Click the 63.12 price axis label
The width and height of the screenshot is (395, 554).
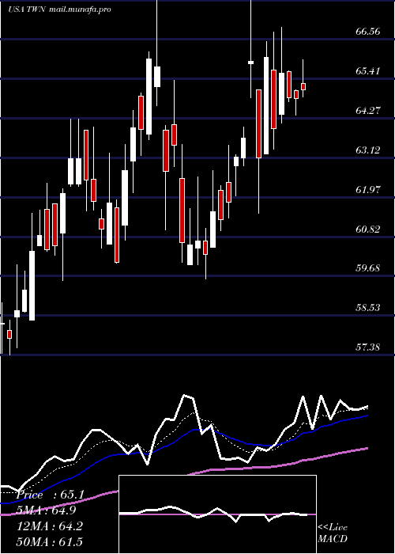[x=368, y=150]
